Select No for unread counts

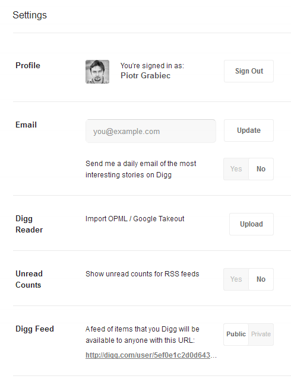pyautogui.click(x=261, y=279)
